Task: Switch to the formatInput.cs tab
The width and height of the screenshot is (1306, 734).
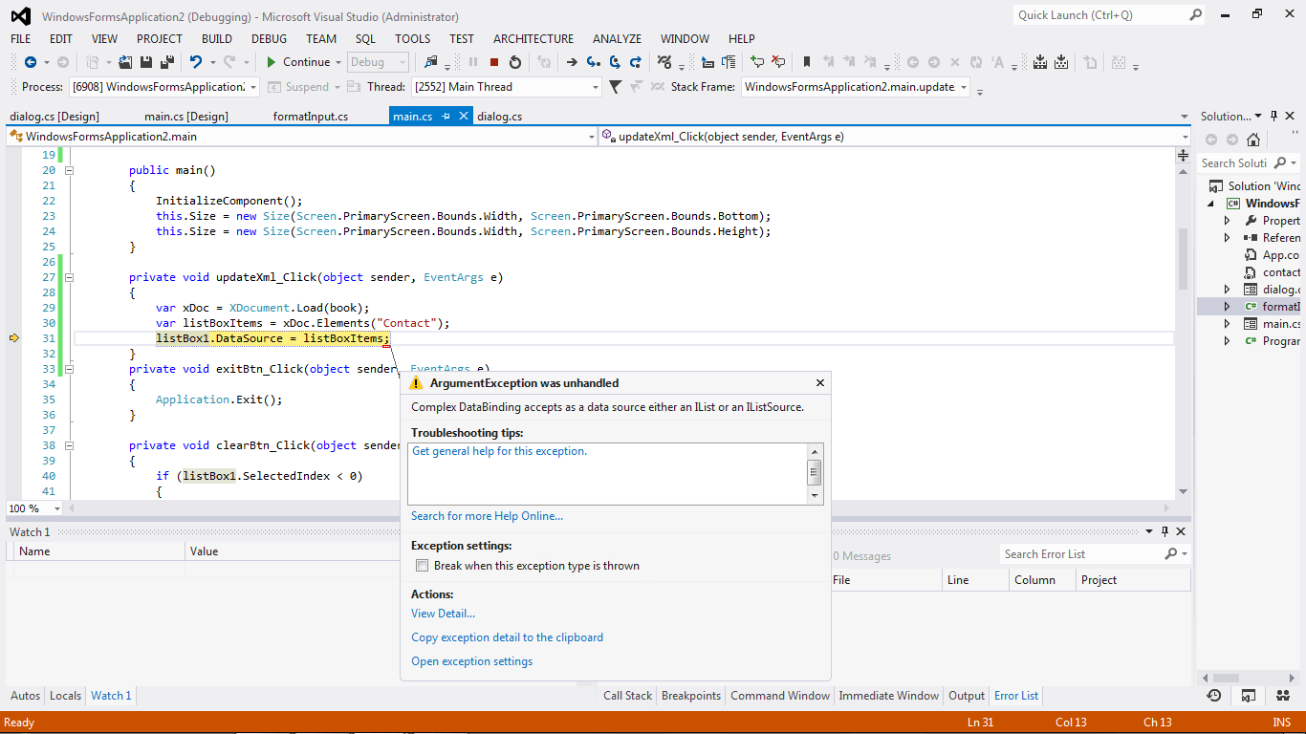Action: tap(310, 117)
